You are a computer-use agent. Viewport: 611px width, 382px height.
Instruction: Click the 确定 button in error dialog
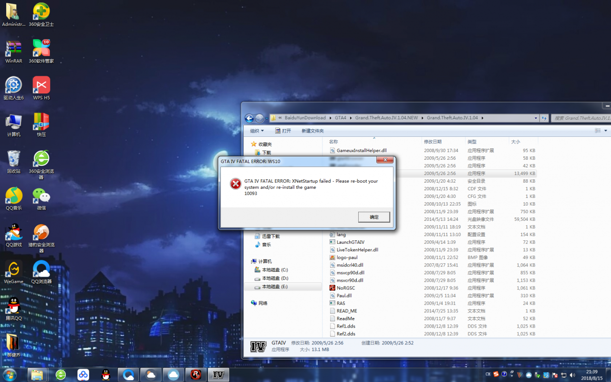(374, 217)
